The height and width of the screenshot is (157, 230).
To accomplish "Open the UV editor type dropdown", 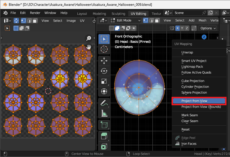I will click(x=7, y=21).
